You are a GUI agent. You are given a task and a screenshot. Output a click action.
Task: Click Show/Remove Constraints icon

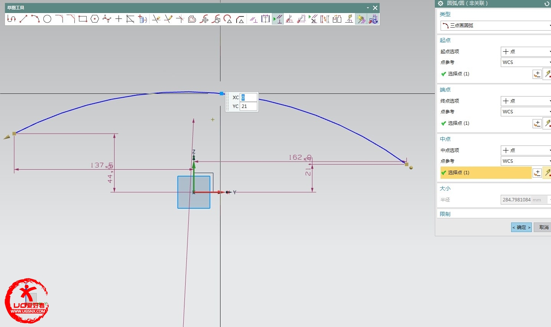point(313,19)
